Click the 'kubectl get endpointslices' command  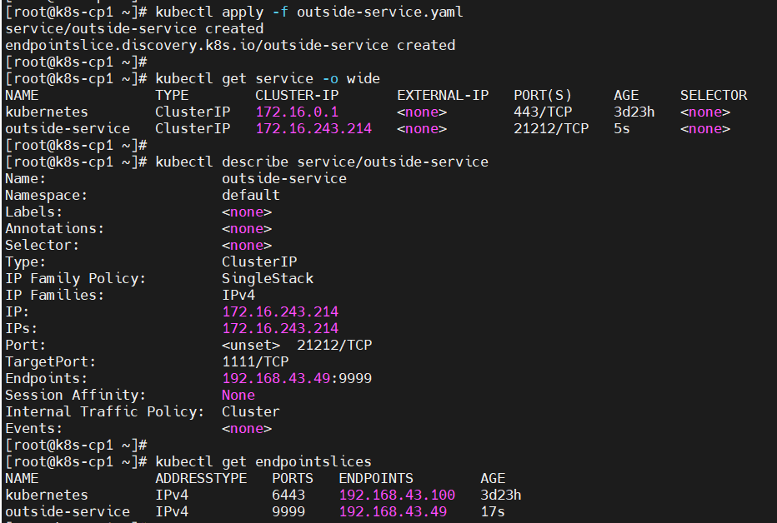(263, 461)
